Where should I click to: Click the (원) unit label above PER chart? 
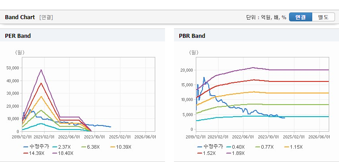point(20,53)
